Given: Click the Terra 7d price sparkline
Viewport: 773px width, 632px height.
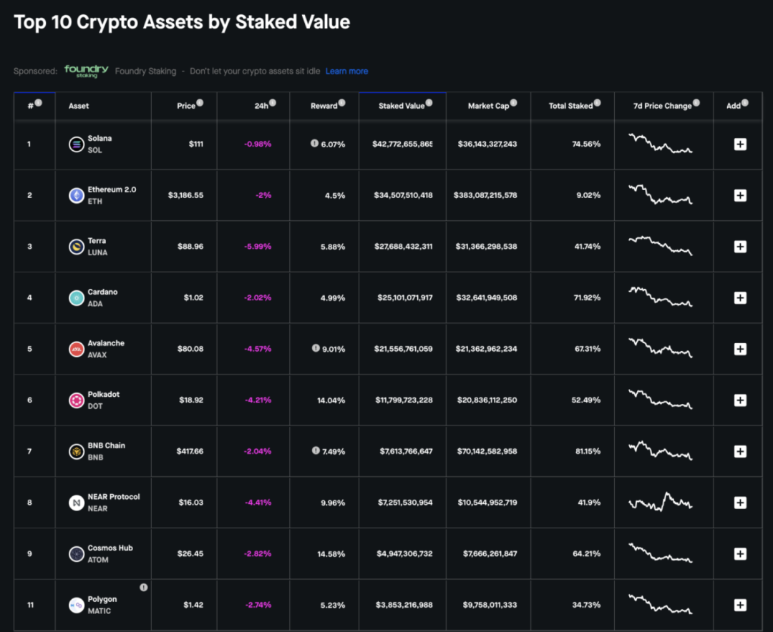Looking at the screenshot, I should 660,245.
